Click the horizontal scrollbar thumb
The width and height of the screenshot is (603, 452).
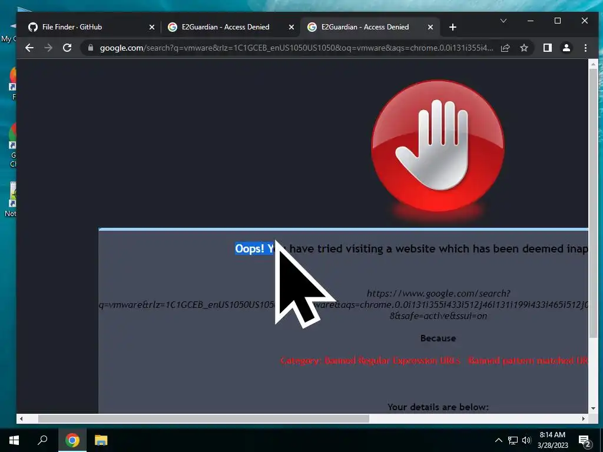pos(203,418)
